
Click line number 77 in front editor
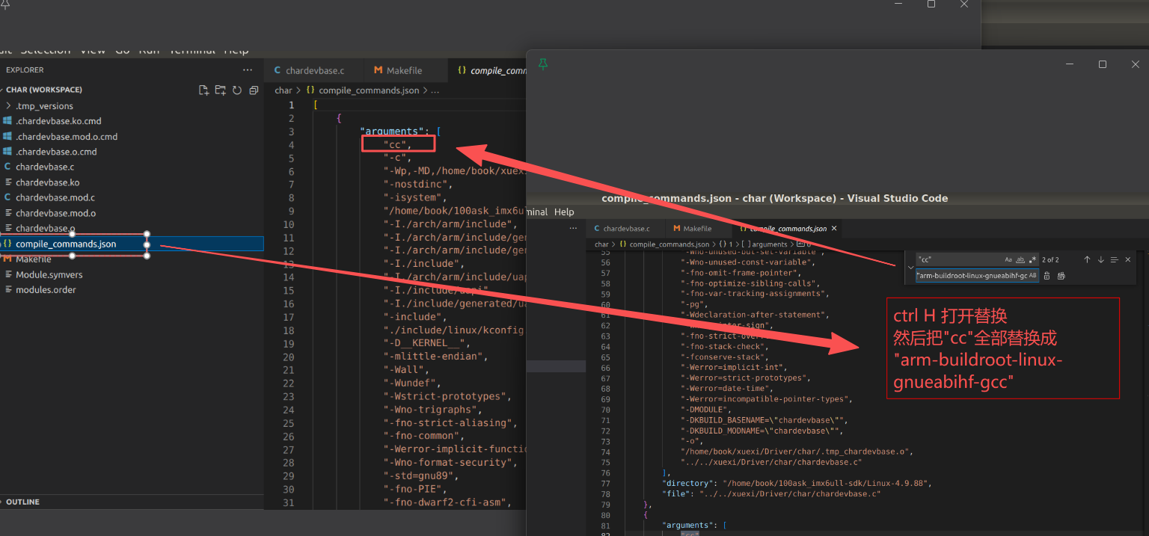605,483
